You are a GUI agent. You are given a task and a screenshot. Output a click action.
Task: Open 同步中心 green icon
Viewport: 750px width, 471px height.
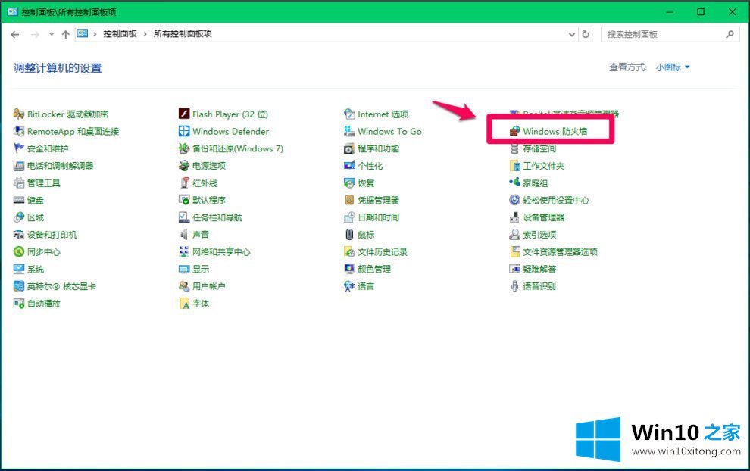tap(19, 251)
